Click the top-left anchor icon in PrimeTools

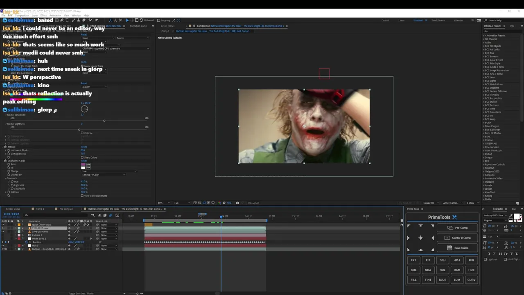409,226
